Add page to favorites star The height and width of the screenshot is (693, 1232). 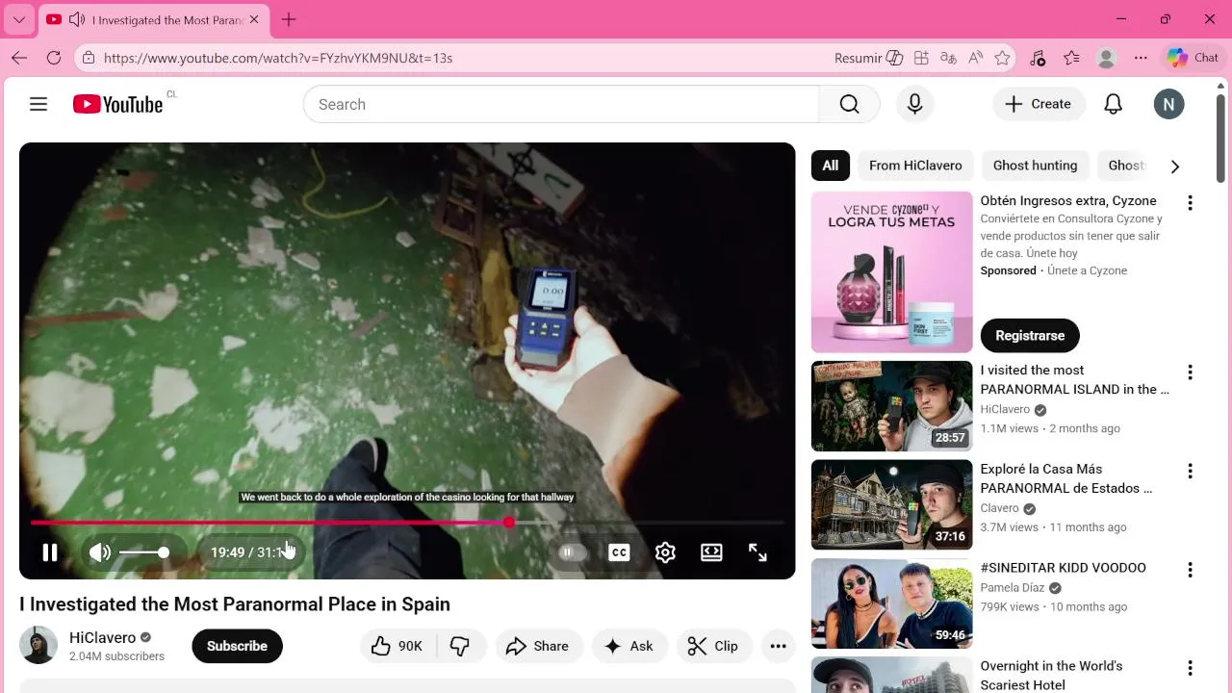(1002, 58)
